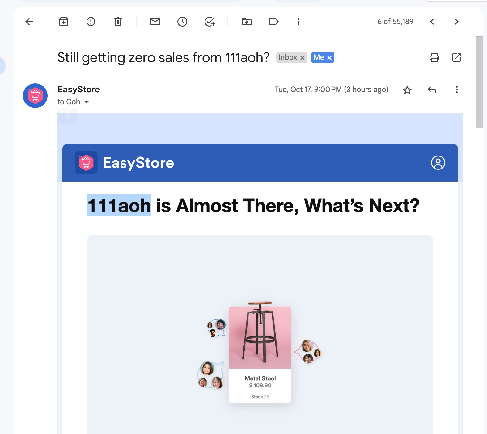Expand recipient details next to Goh
The width and height of the screenshot is (487, 434).
pyautogui.click(x=87, y=102)
